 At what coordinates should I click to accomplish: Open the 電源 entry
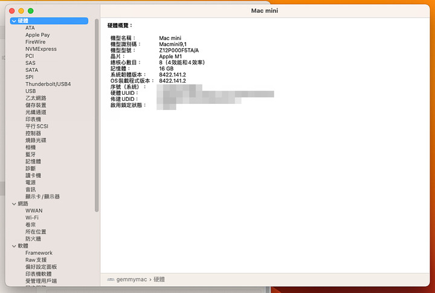point(31,182)
